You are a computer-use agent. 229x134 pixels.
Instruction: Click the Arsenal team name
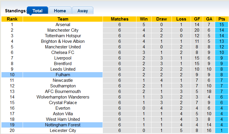(63, 25)
